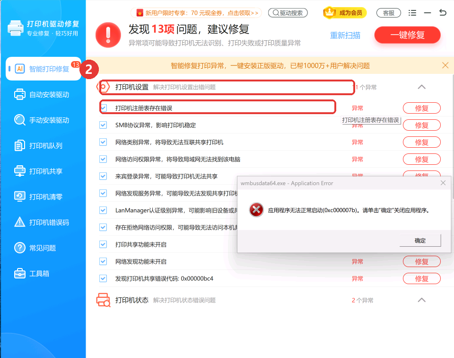Viewport: 454px width, 358px height.
Task: Select 手动安装驱动 in sidebar
Action: point(44,120)
